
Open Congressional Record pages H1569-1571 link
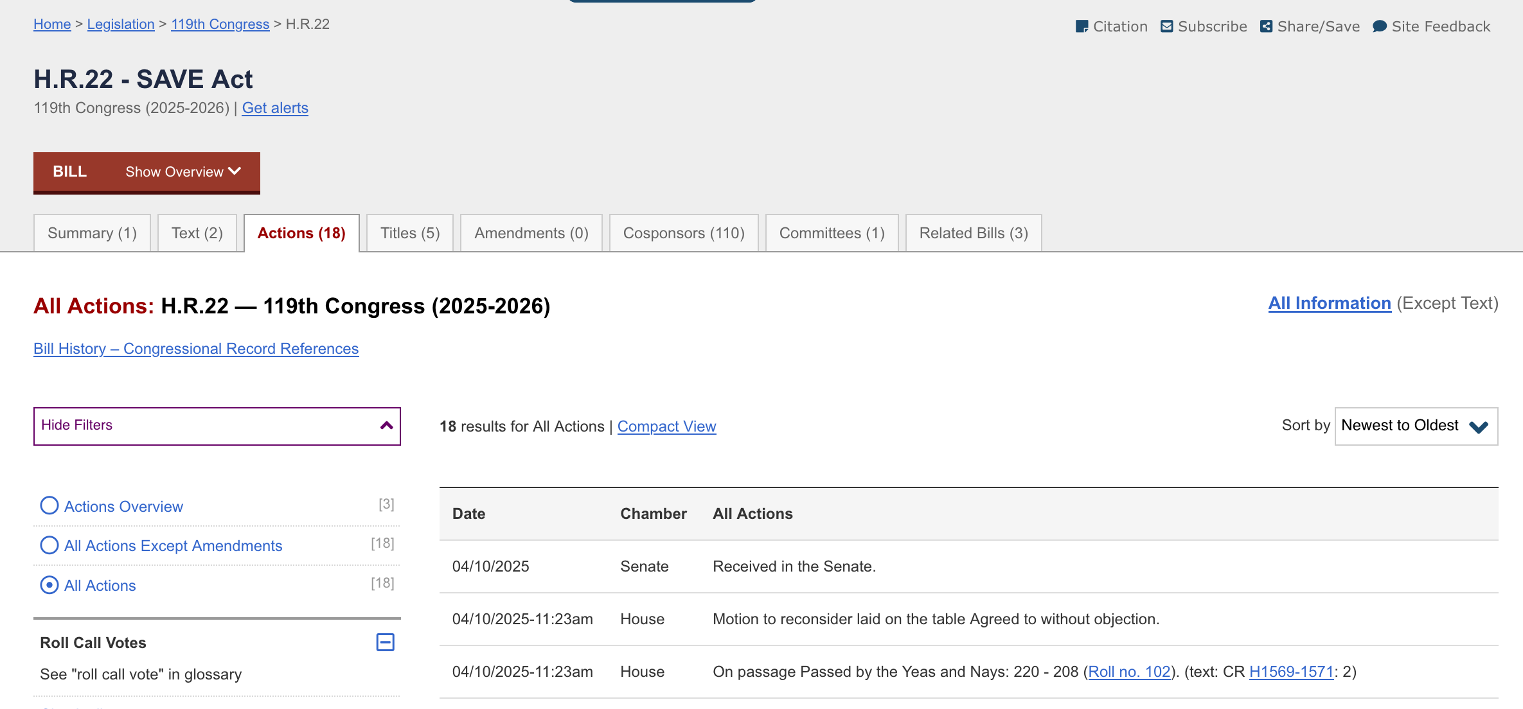(x=1291, y=672)
